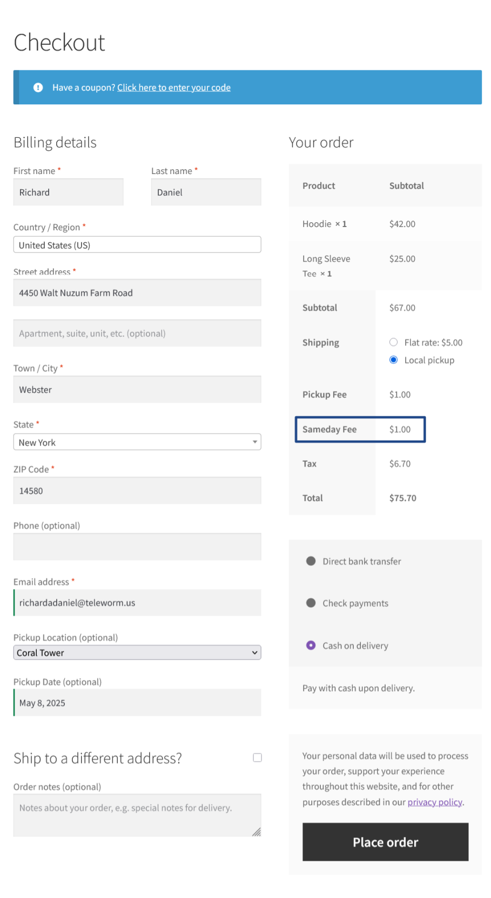Viewport: 491px width, 898px height.
Task: Open the Pickup Date field
Action: tap(137, 703)
